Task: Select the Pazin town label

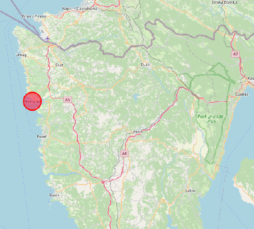Action: pyautogui.click(x=138, y=132)
